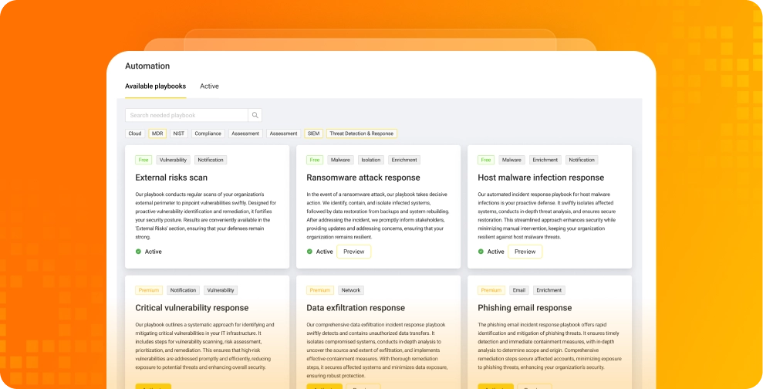Click the Active status text in Host malware card
Viewport: 763px width, 389px height.
[x=496, y=252]
